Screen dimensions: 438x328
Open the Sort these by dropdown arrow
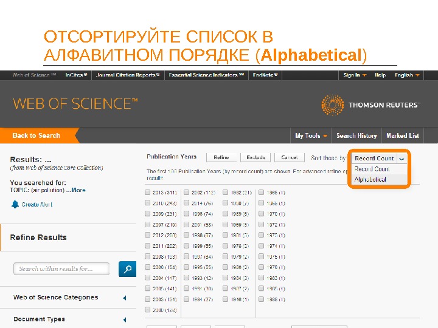pyautogui.click(x=401, y=159)
